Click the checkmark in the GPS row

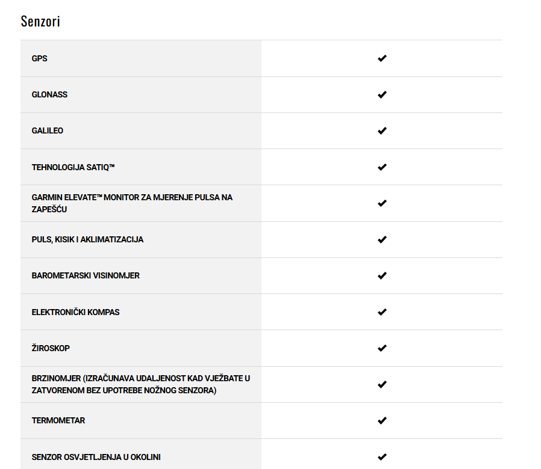click(x=382, y=58)
